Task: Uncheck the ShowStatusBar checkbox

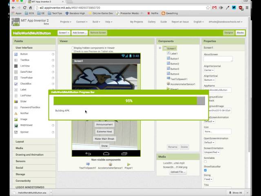Action: point(206,170)
